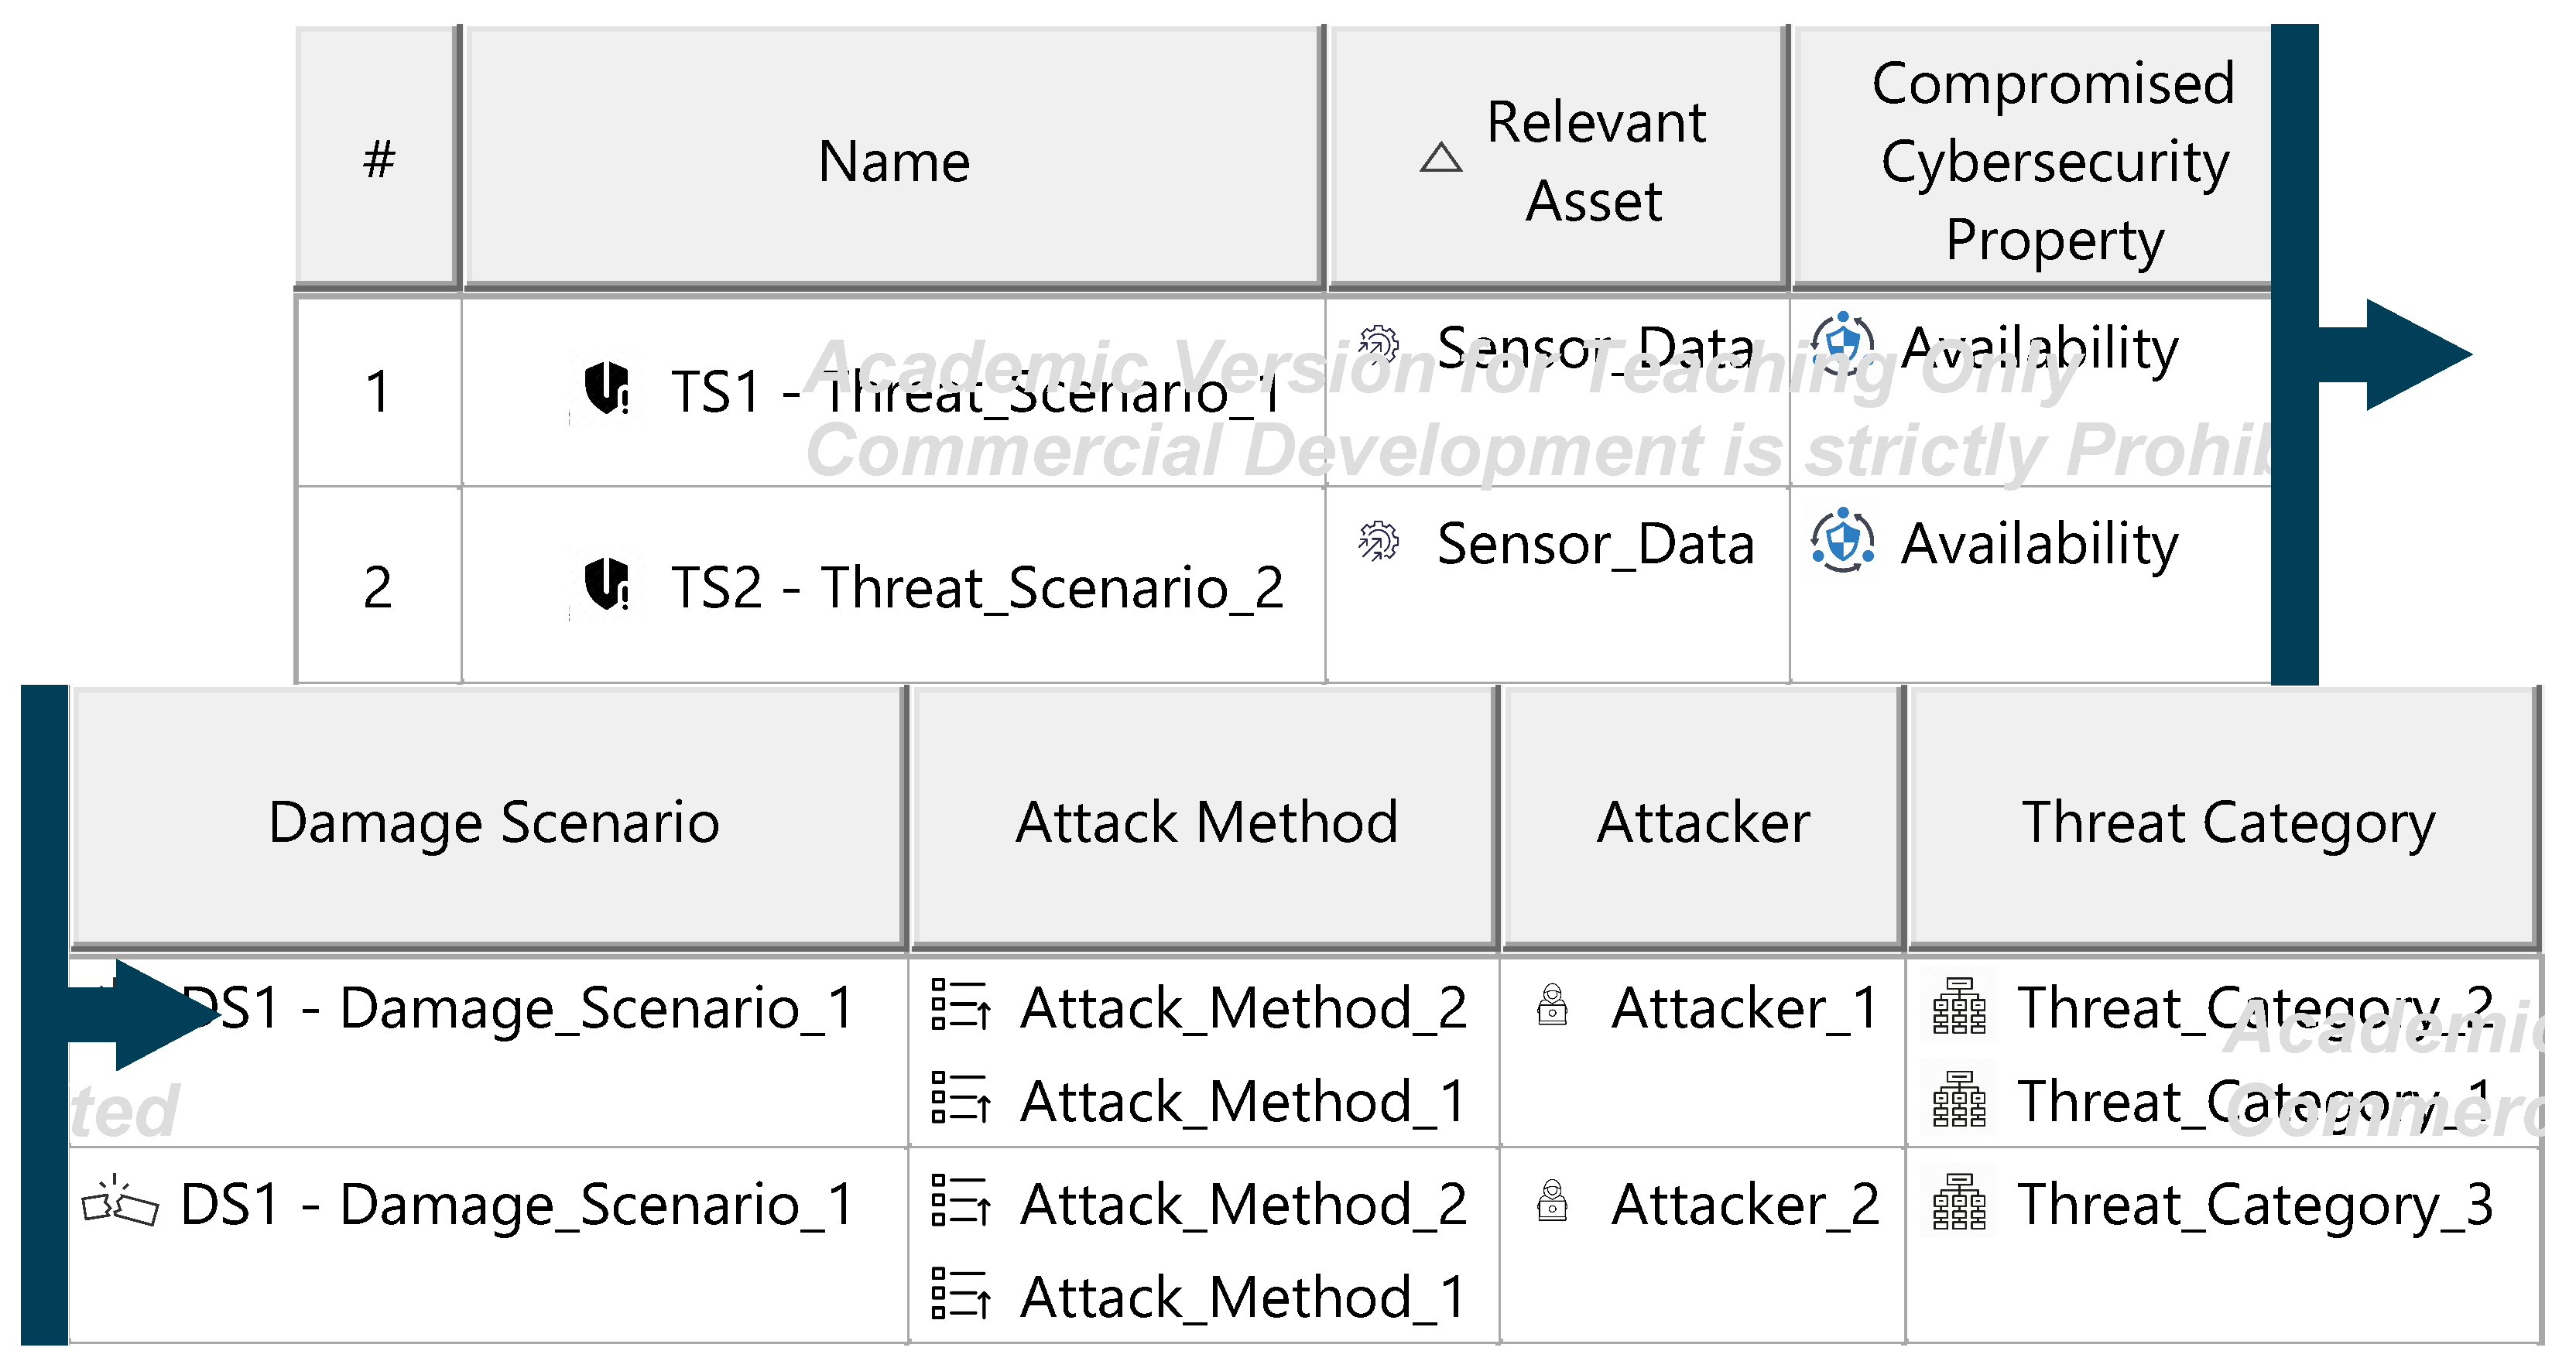2576x1368 pixels.
Task: Select the Damage Scenario column header
Action: 493,822
